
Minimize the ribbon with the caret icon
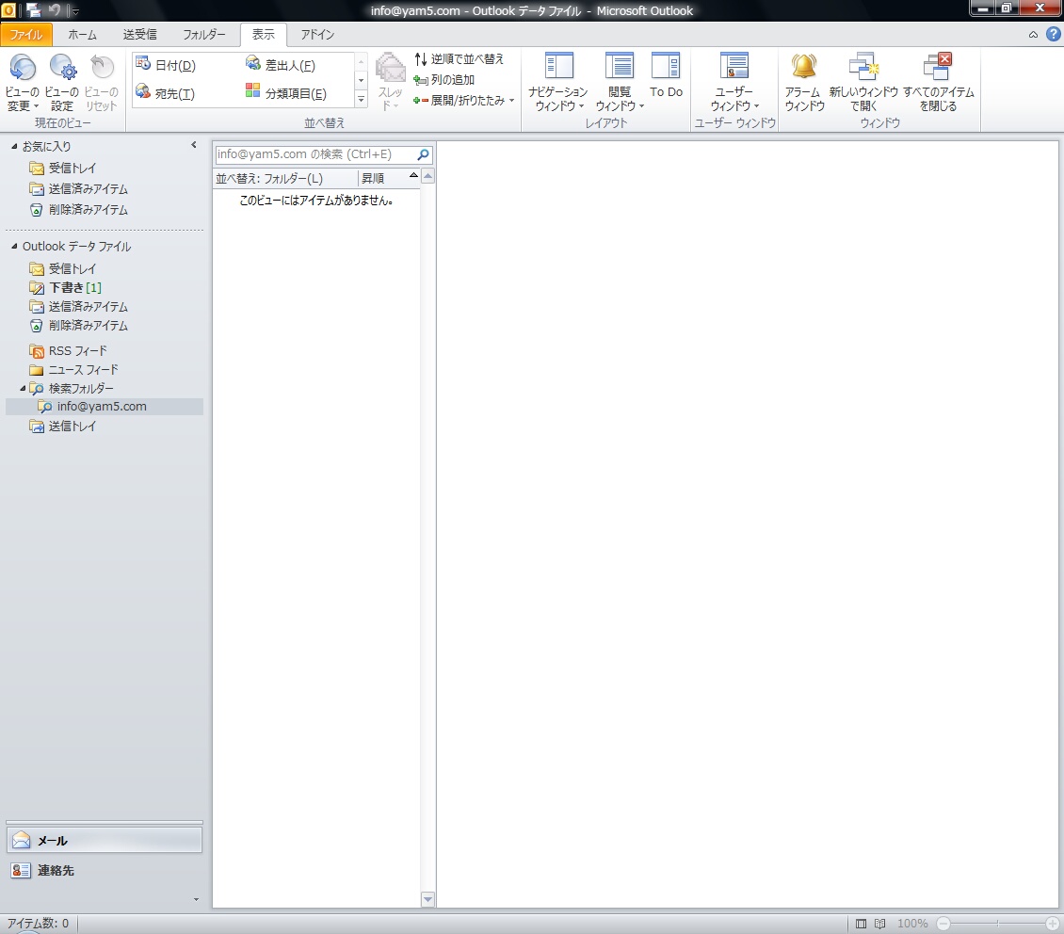coord(1033,35)
